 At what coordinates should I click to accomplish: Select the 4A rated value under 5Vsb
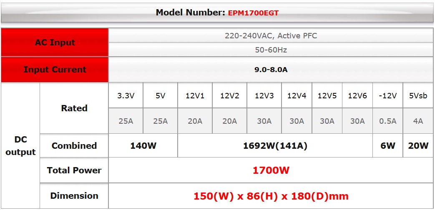coord(418,121)
